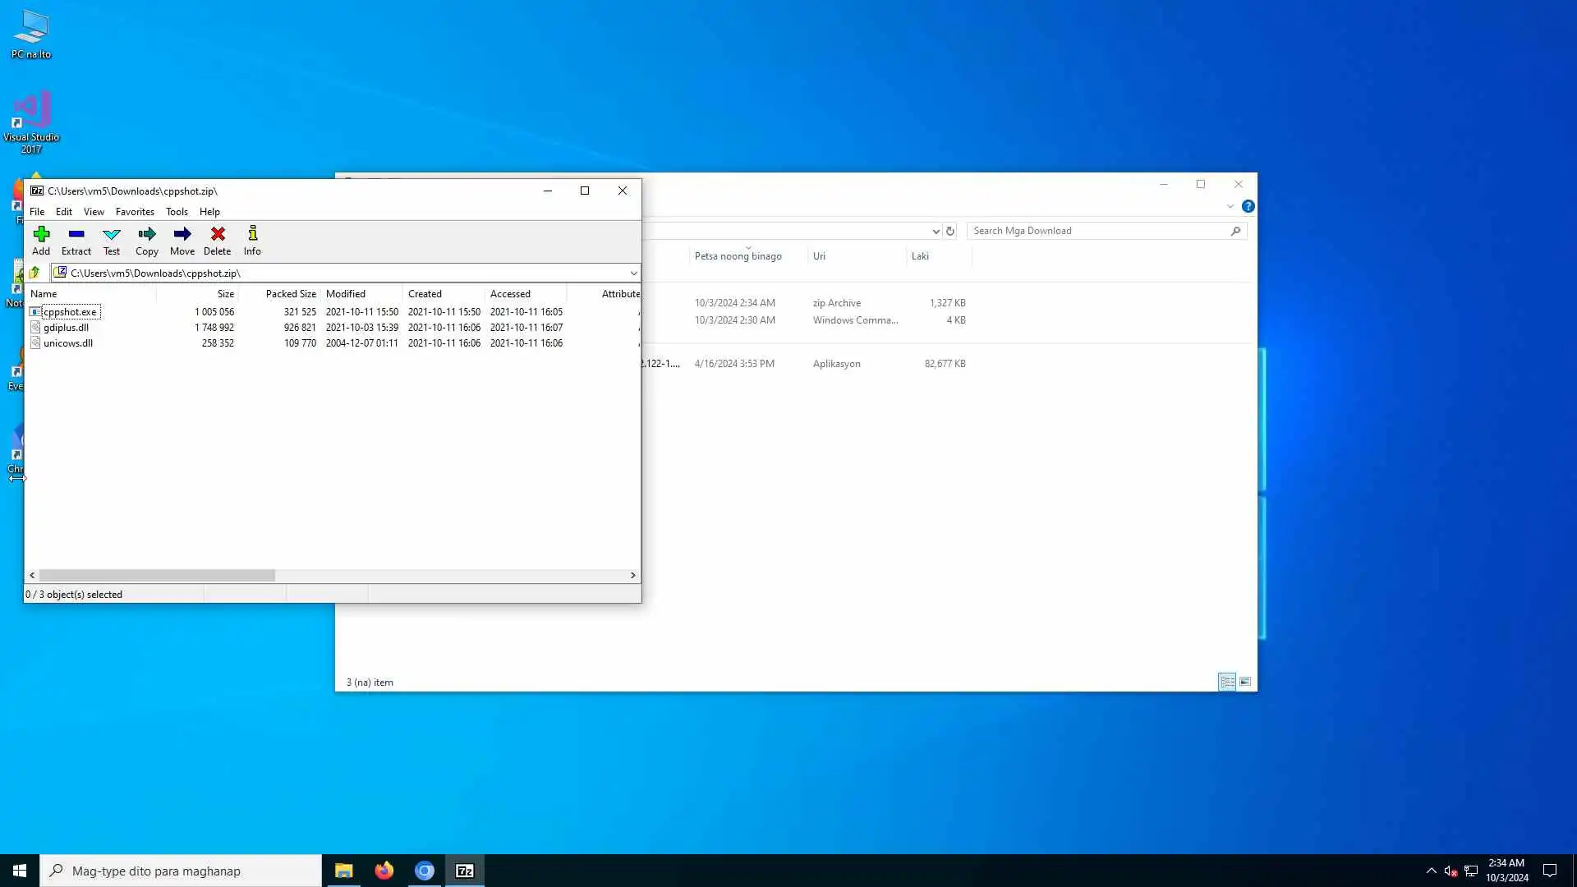Expand Explorer address bar history dropdown
The width and height of the screenshot is (1577, 887).
tap(936, 232)
